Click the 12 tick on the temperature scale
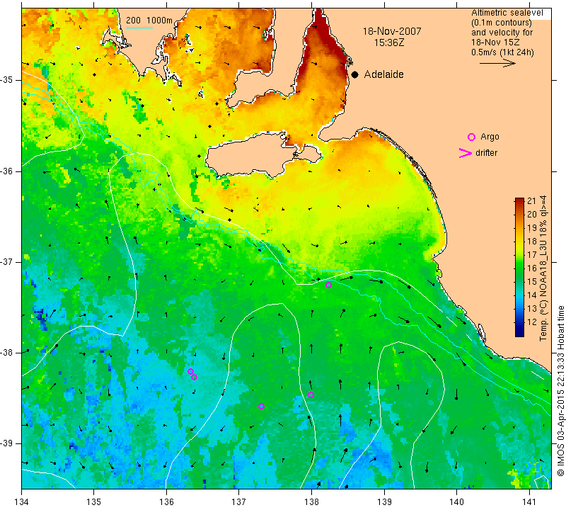 coord(532,322)
